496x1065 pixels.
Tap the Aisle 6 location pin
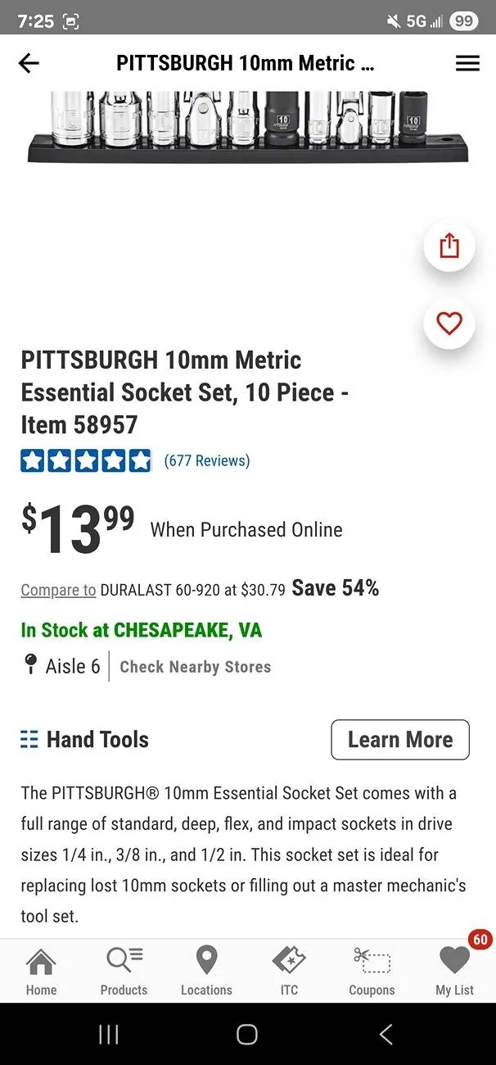30,665
